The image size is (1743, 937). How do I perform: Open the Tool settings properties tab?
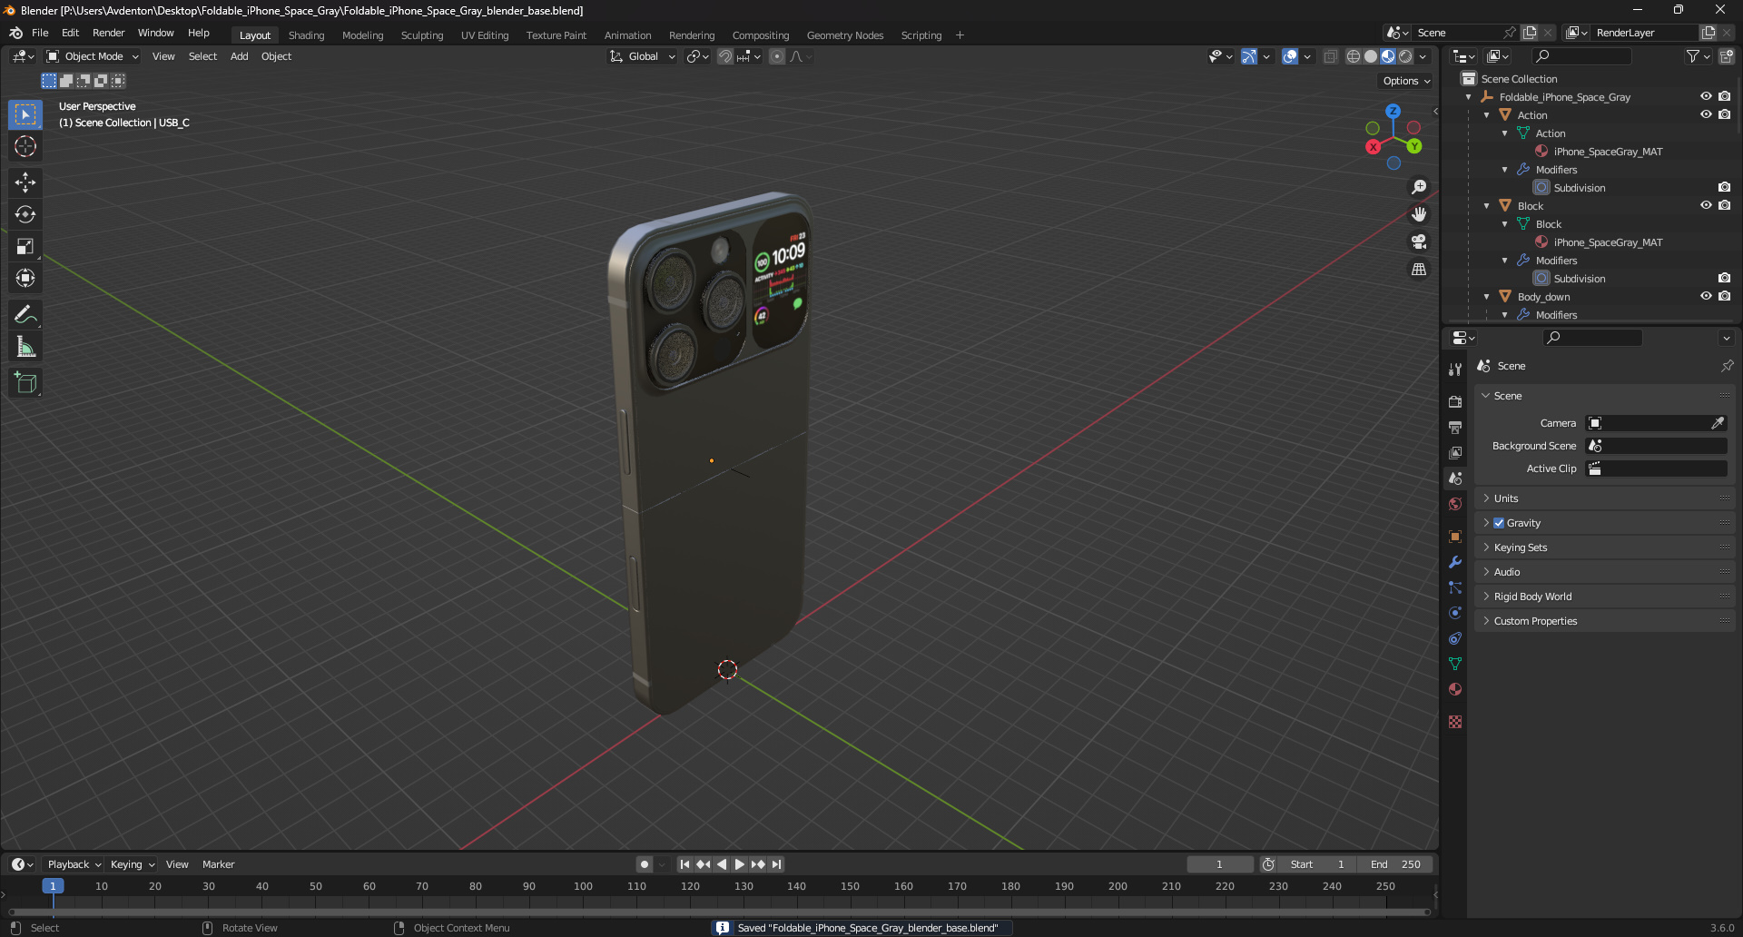[1455, 369]
